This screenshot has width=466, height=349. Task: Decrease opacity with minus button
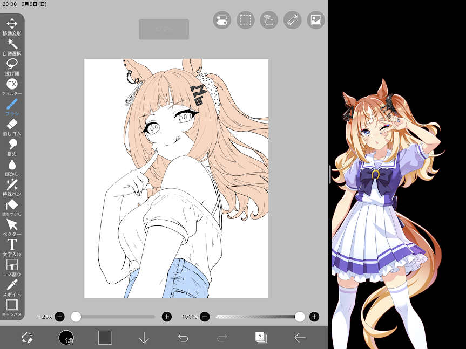point(205,317)
